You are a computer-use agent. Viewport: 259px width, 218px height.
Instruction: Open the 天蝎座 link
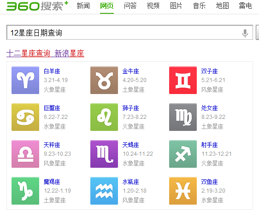click(x=131, y=145)
